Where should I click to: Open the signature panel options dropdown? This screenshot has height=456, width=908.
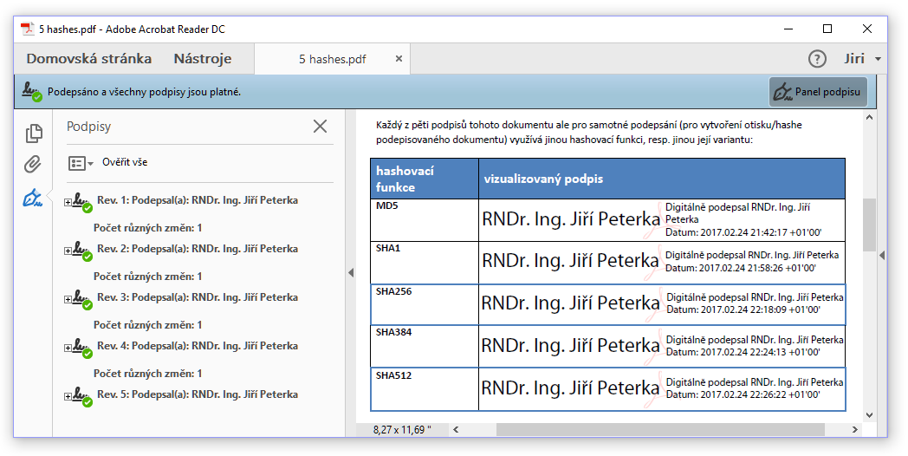(81, 163)
